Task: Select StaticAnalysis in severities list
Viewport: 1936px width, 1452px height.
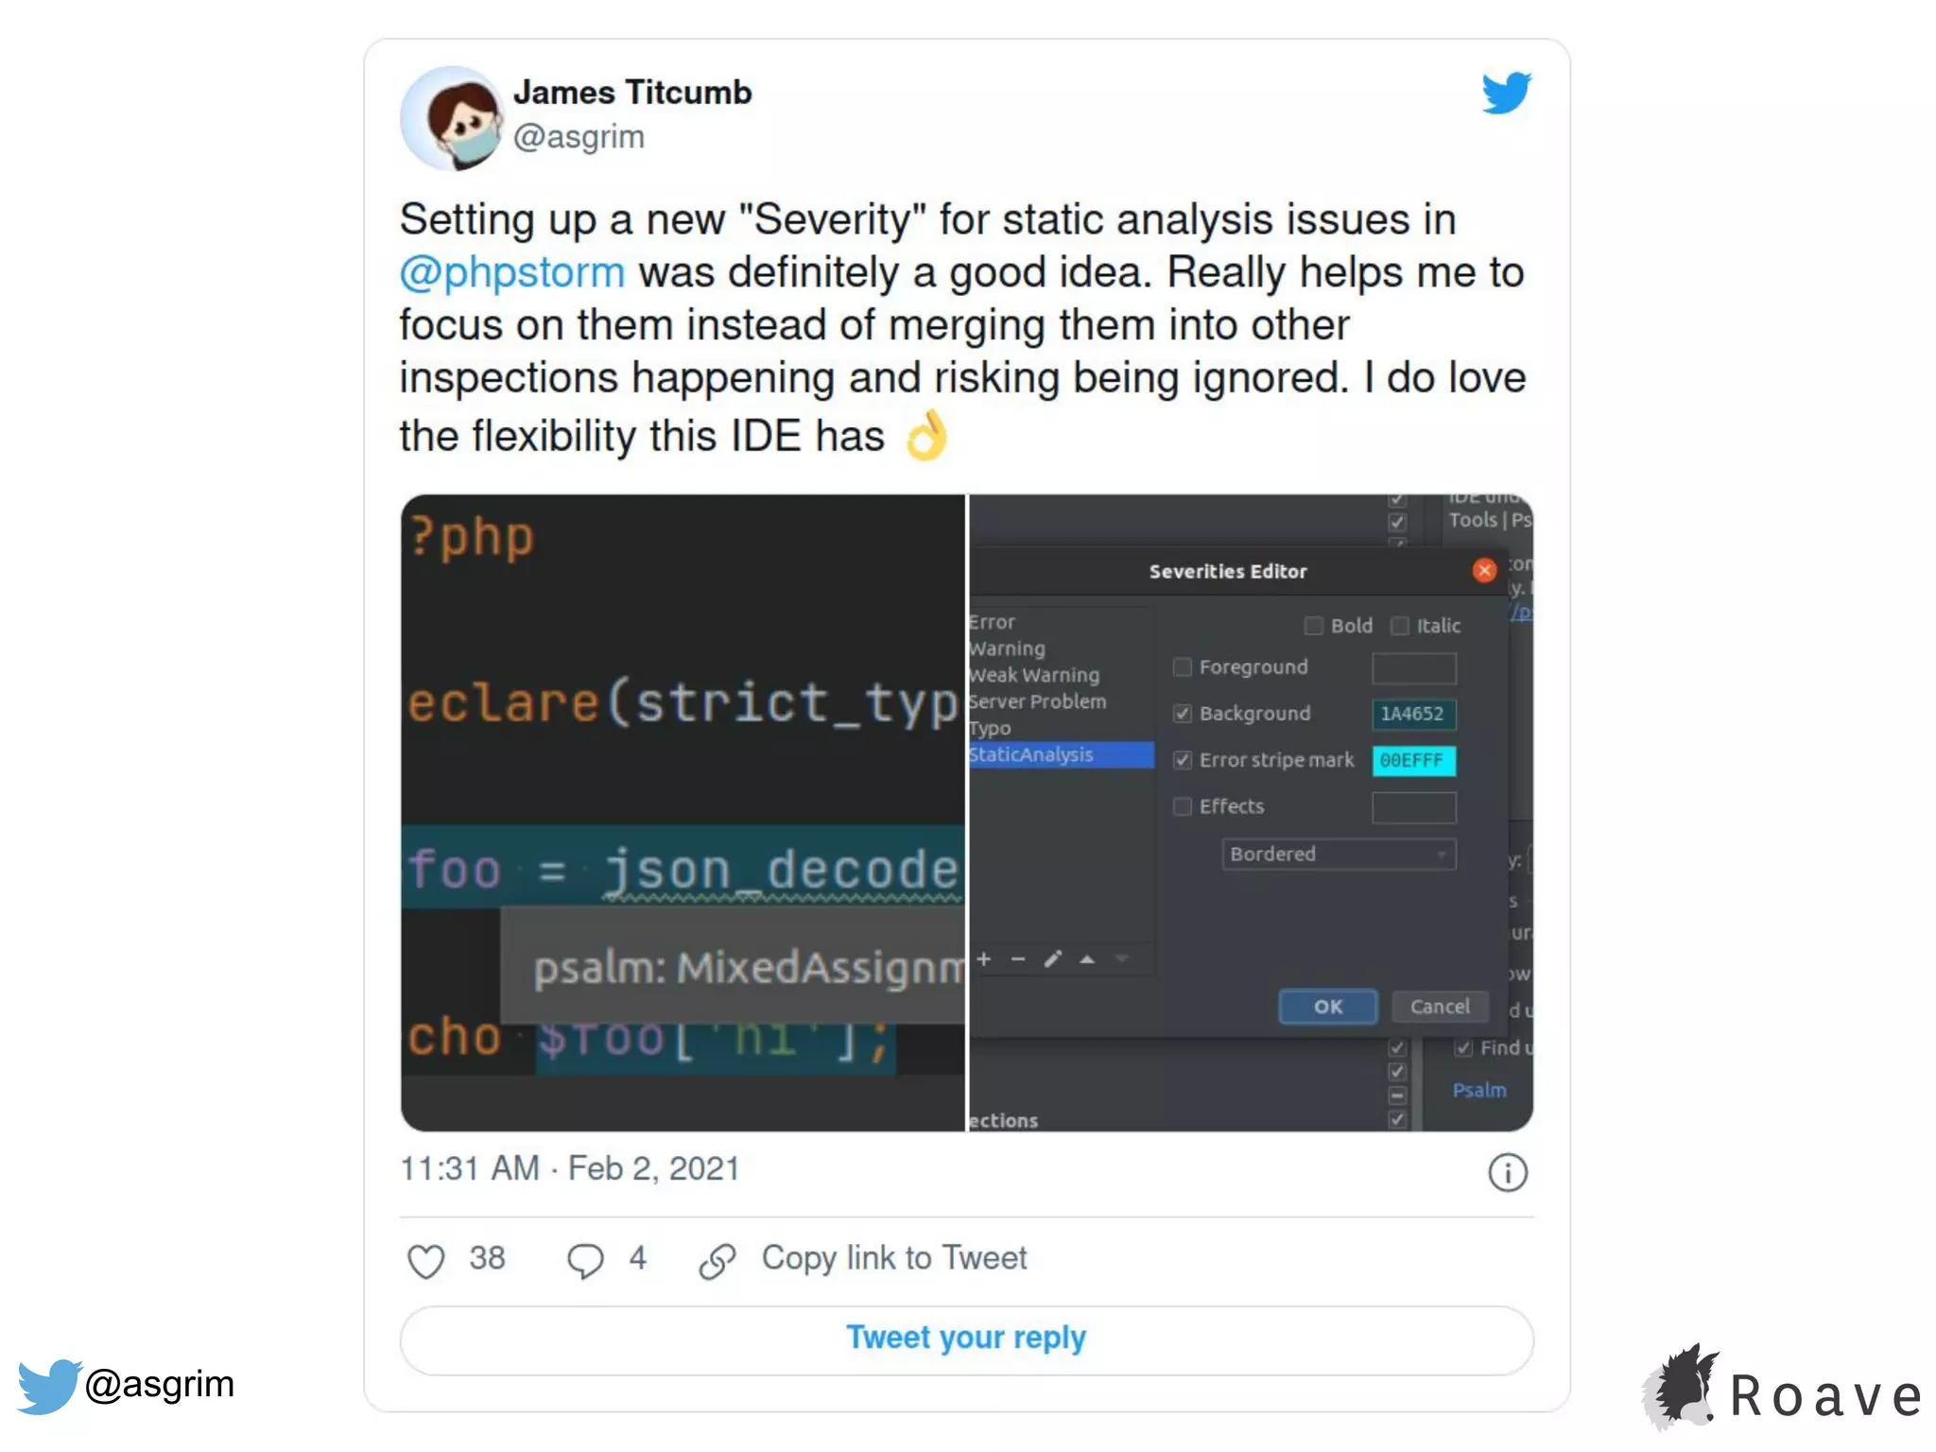Action: (x=1061, y=754)
